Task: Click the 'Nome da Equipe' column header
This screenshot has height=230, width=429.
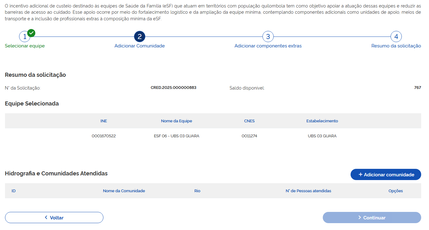Action: pyautogui.click(x=177, y=121)
